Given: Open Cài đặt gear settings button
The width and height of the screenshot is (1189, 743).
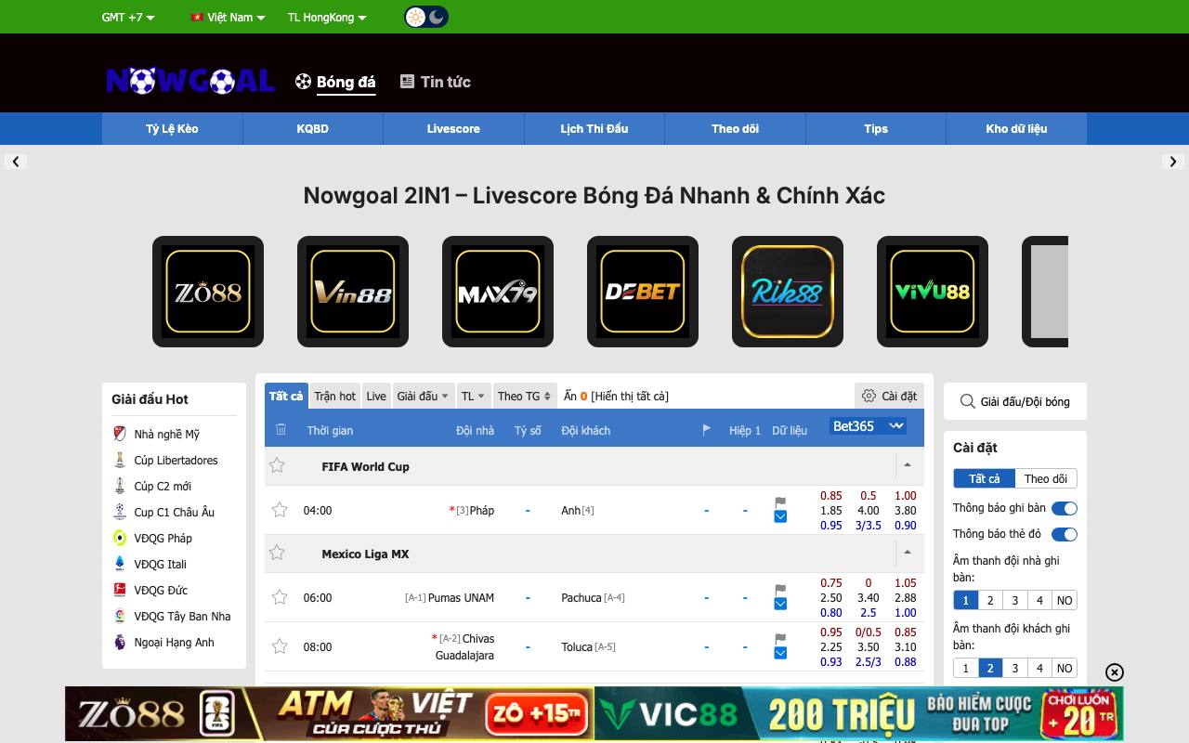Looking at the screenshot, I should click(x=889, y=396).
